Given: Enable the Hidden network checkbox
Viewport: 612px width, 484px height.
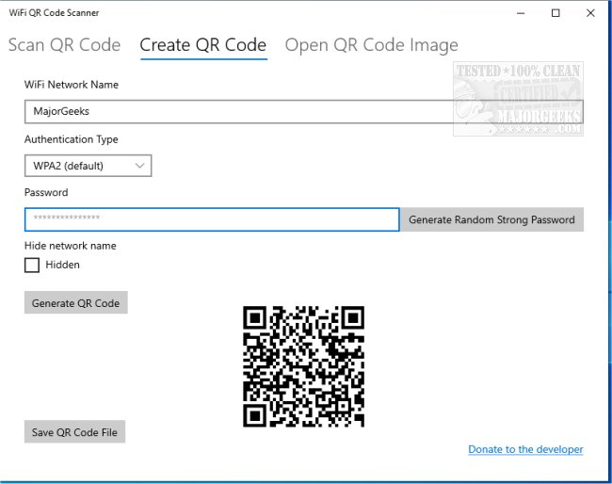Looking at the screenshot, I should click(x=32, y=265).
